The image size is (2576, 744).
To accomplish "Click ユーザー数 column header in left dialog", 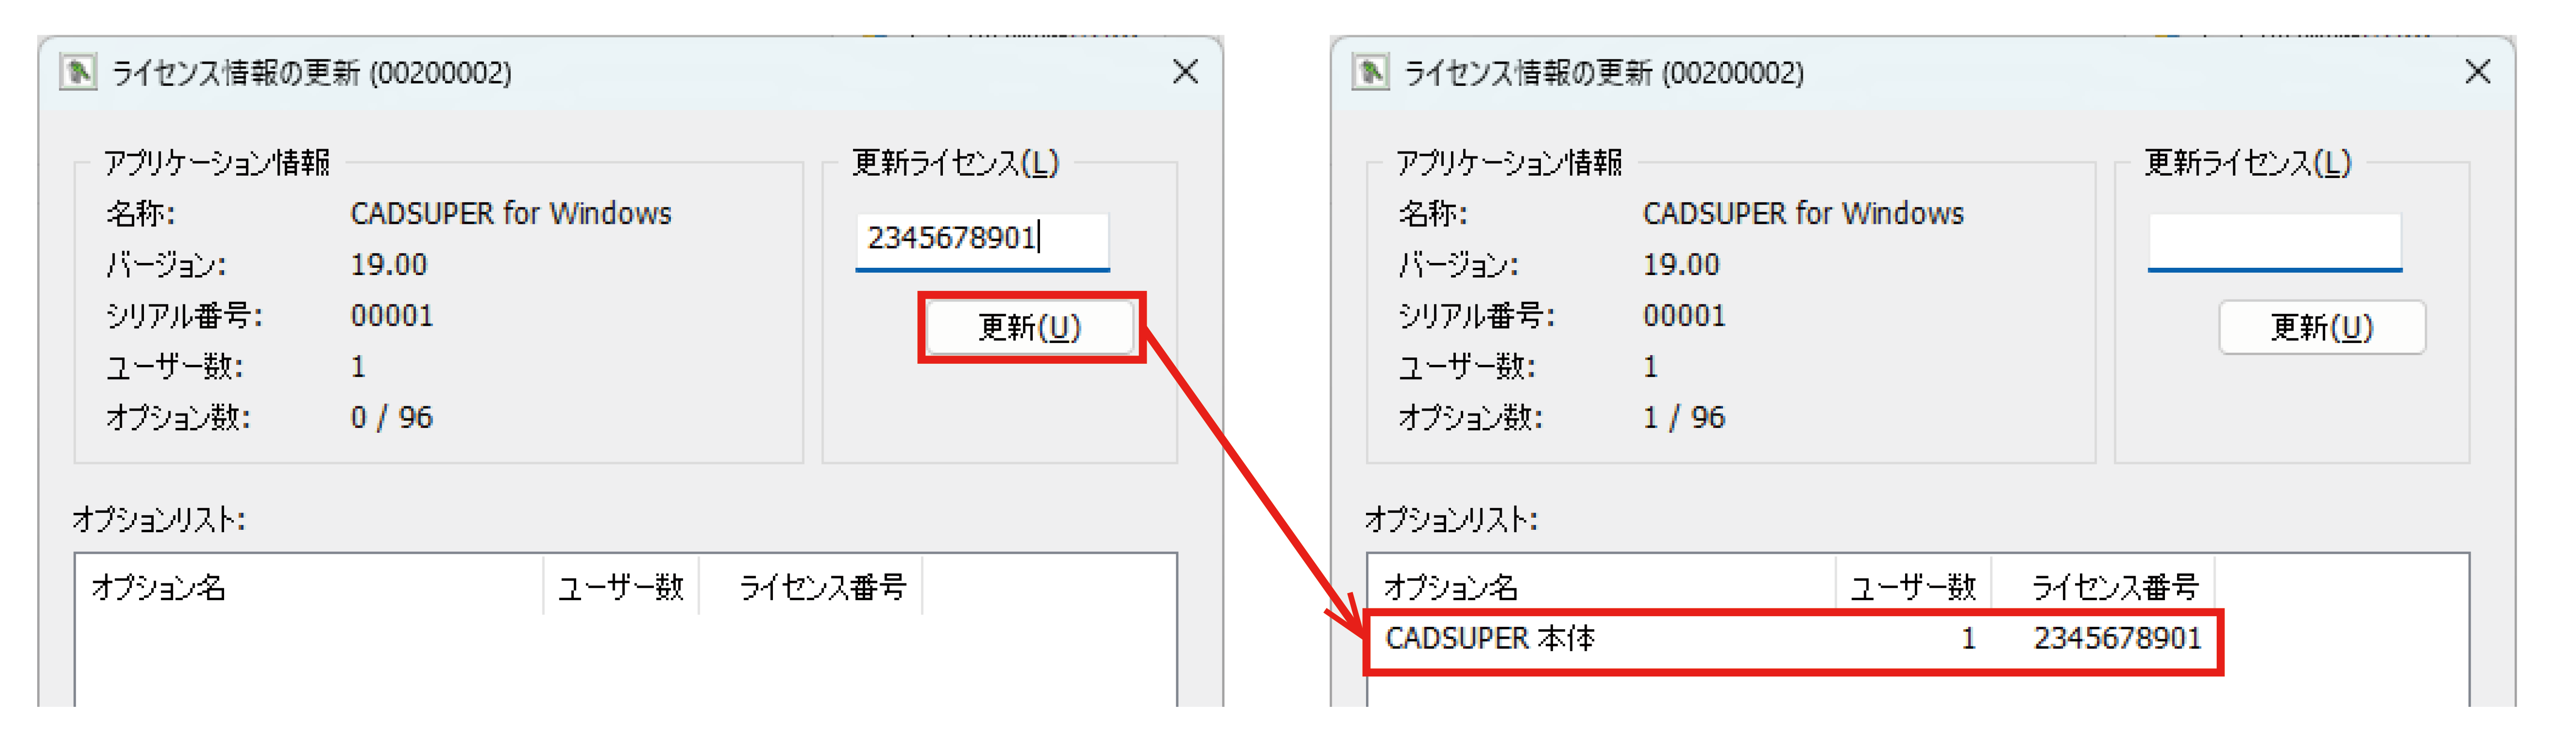I will click(621, 587).
